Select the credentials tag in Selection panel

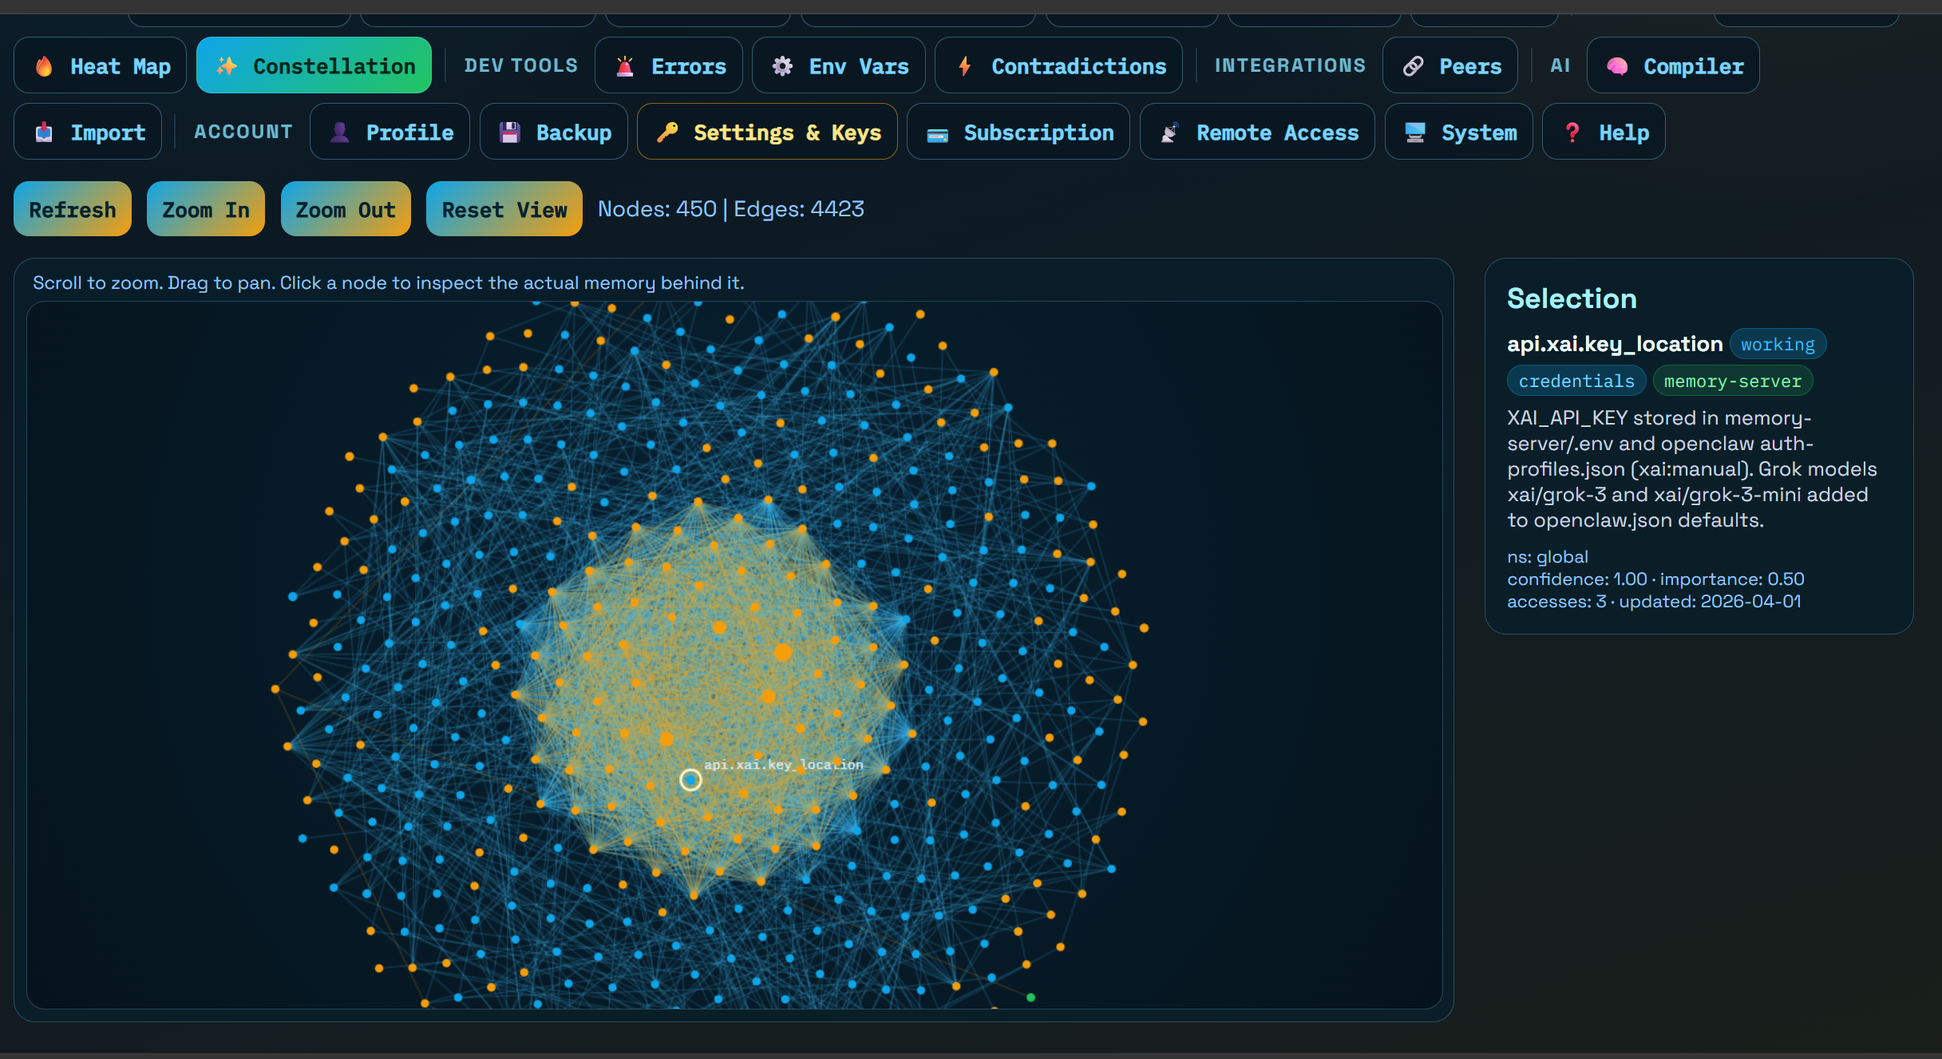click(1576, 381)
